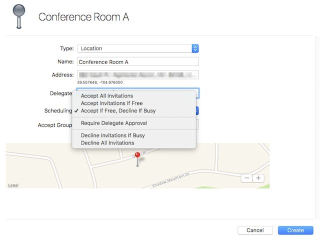Image resolution: width=320 pixels, height=240 pixels.
Task: Click the coordinates text under Address
Action: 100,82
